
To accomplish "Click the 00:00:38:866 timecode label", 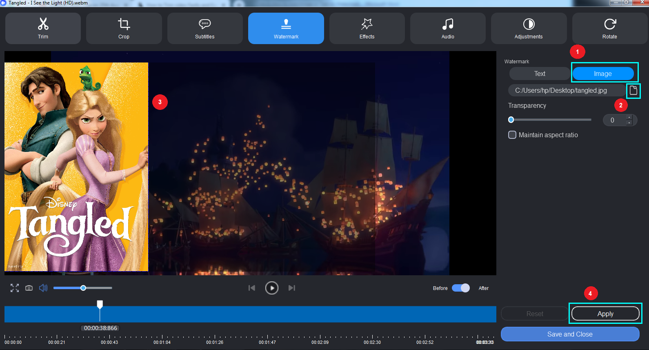I will tap(100, 328).
